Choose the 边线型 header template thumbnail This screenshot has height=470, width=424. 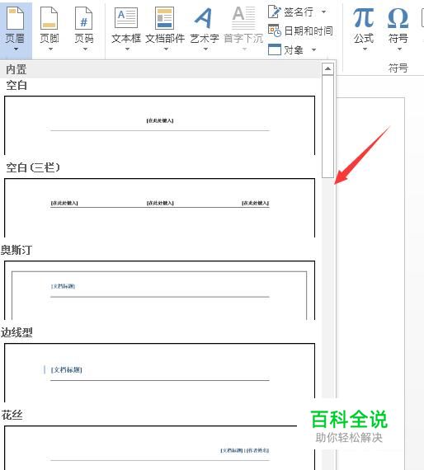(x=159, y=373)
